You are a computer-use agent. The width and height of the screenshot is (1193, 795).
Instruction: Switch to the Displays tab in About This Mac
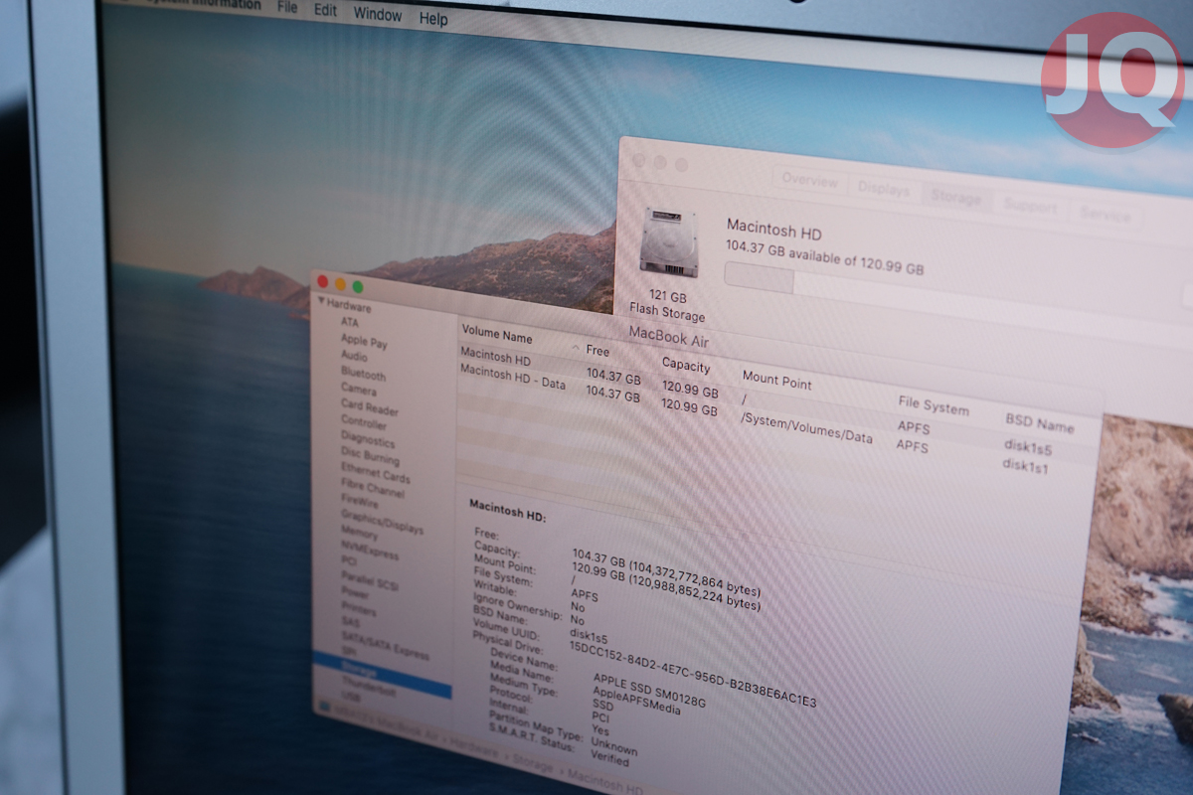coord(884,189)
